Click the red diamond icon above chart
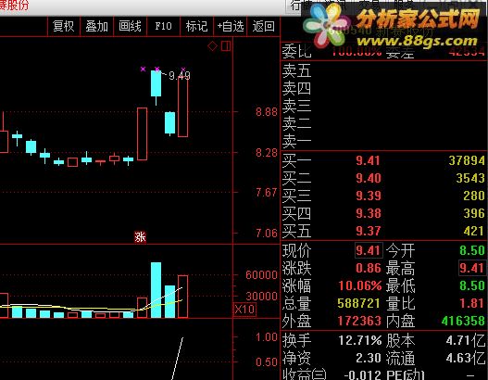Image resolution: width=488 pixels, height=380 pixels. pyautogui.click(x=213, y=46)
